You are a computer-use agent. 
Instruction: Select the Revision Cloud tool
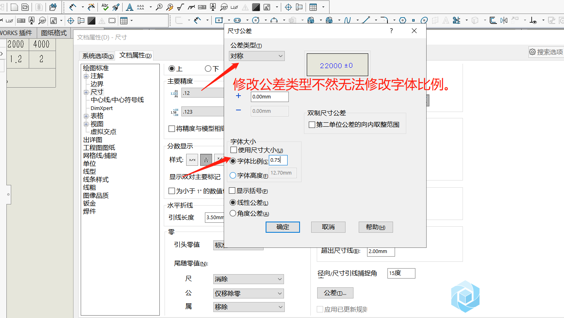tap(112, 20)
